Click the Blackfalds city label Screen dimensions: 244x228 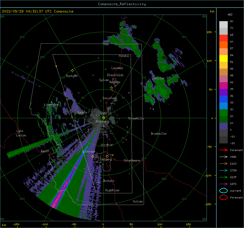[115, 75]
